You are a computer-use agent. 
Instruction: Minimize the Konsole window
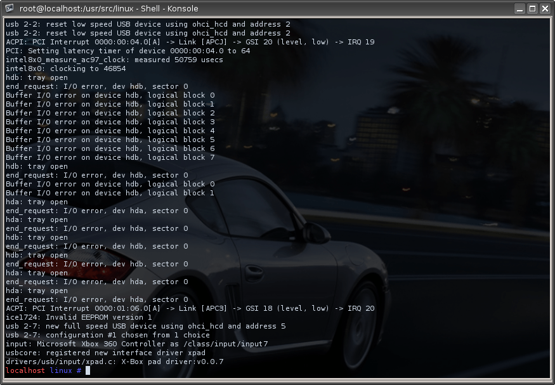pos(519,8)
